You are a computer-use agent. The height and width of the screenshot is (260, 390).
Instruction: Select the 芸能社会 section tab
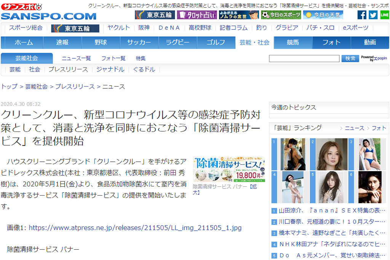pyautogui.click(x=27, y=58)
